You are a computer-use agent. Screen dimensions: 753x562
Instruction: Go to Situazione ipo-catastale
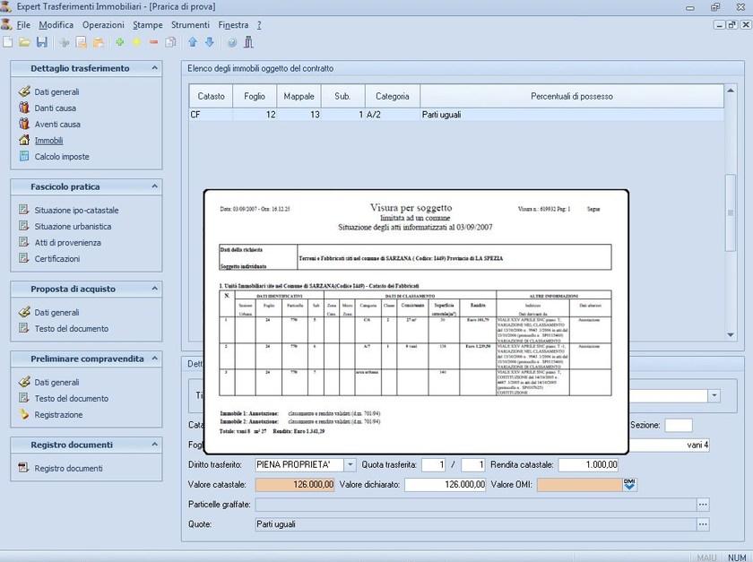tap(76, 210)
